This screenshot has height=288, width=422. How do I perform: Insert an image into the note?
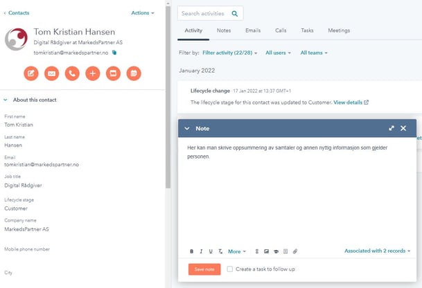coord(267,251)
